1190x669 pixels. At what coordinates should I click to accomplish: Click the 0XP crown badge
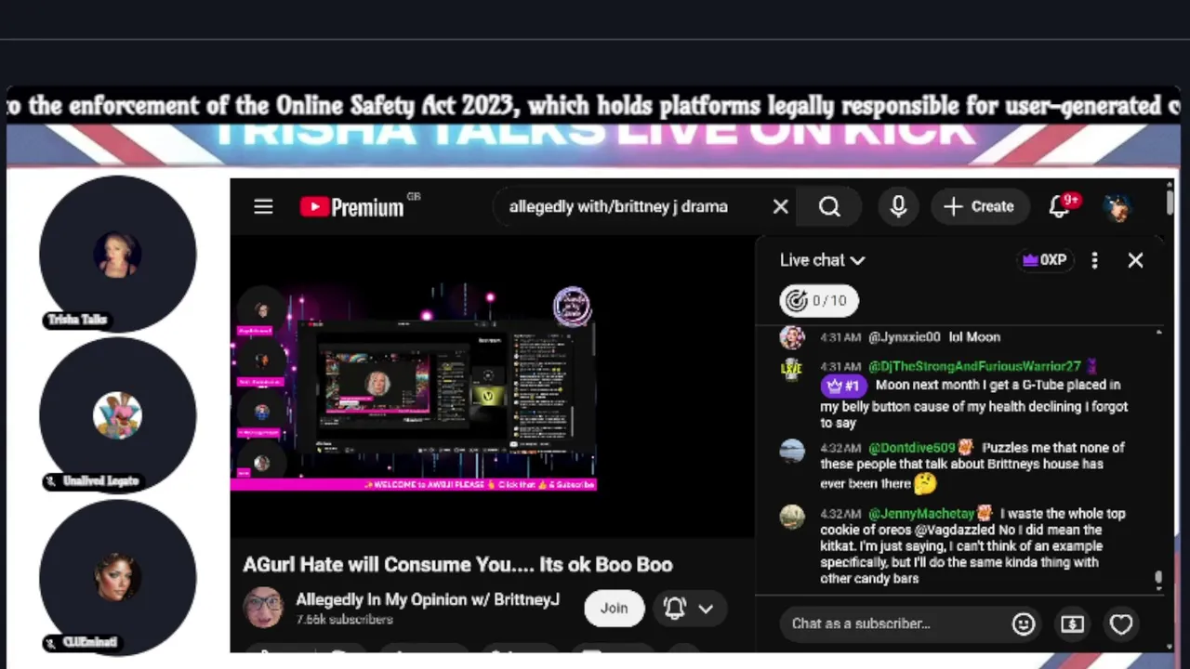click(1044, 260)
